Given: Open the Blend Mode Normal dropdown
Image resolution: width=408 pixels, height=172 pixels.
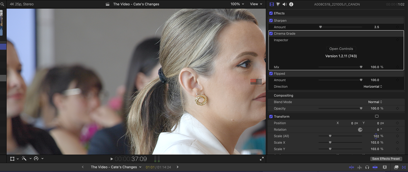Looking at the screenshot, I should 375,102.
